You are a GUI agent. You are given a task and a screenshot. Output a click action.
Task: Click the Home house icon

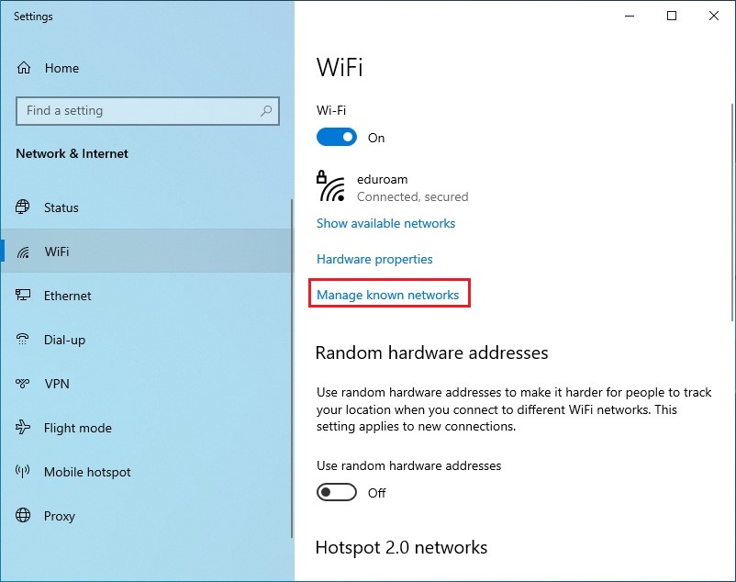(x=24, y=68)
